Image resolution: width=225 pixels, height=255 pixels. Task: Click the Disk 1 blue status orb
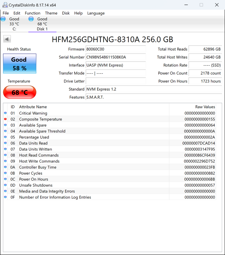[x=31, y=19]
